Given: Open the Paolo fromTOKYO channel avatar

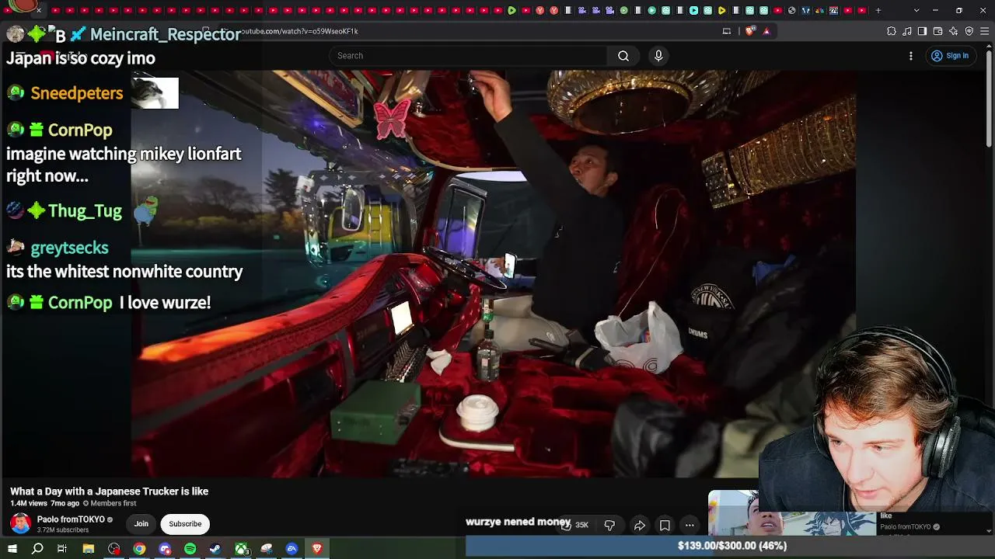Looking at the screenshot, I should pos(21,524).
